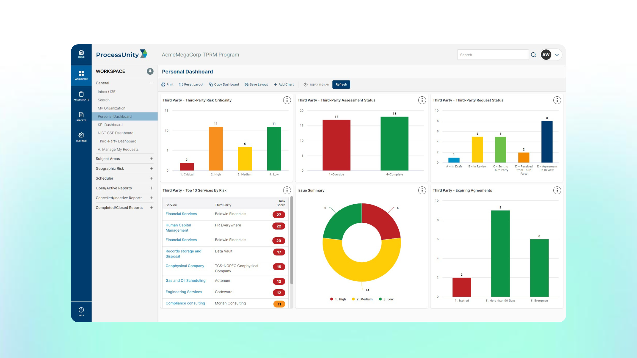Open Inbox (135) in the workspace menu
Viewport: 637px width, 358px height.
(x=125, y=92)
